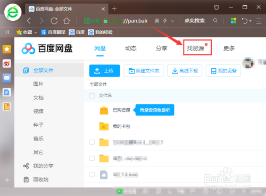This screenshot has width=266, height=196.
Task: Reload the page with the refresh icon
Action: [x=54, y=21]
